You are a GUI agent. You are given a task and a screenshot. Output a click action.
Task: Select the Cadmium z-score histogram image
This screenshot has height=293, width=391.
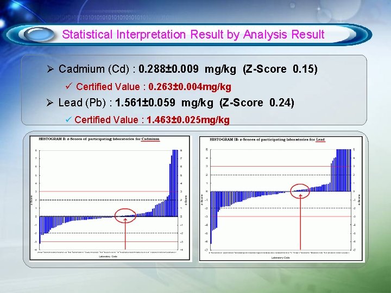point(110,198)
